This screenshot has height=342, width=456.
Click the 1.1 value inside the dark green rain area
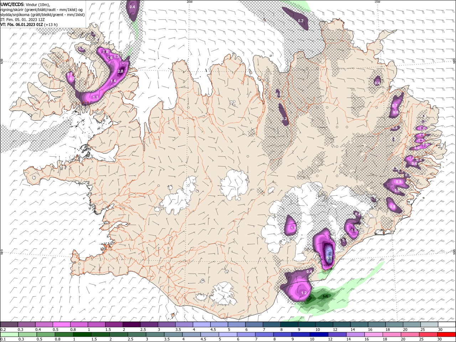[325, 296]
